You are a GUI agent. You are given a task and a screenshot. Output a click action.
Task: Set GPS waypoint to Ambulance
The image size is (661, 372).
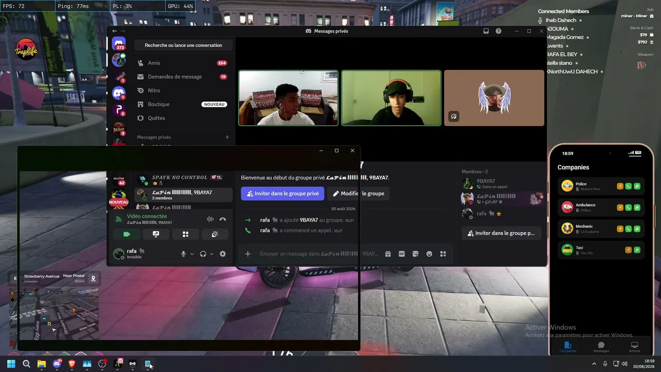620,207
